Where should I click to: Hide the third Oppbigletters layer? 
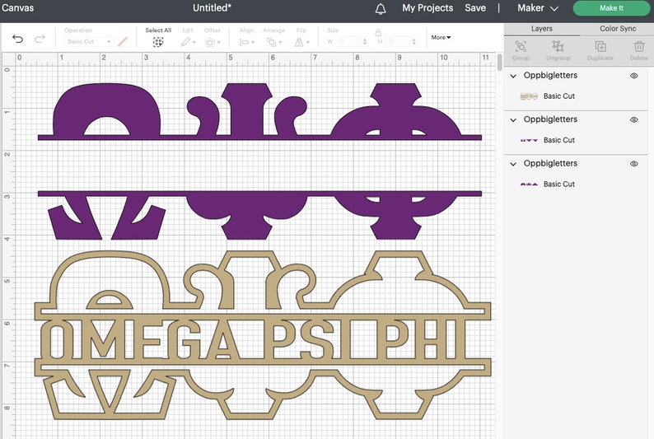pos(634,164)
